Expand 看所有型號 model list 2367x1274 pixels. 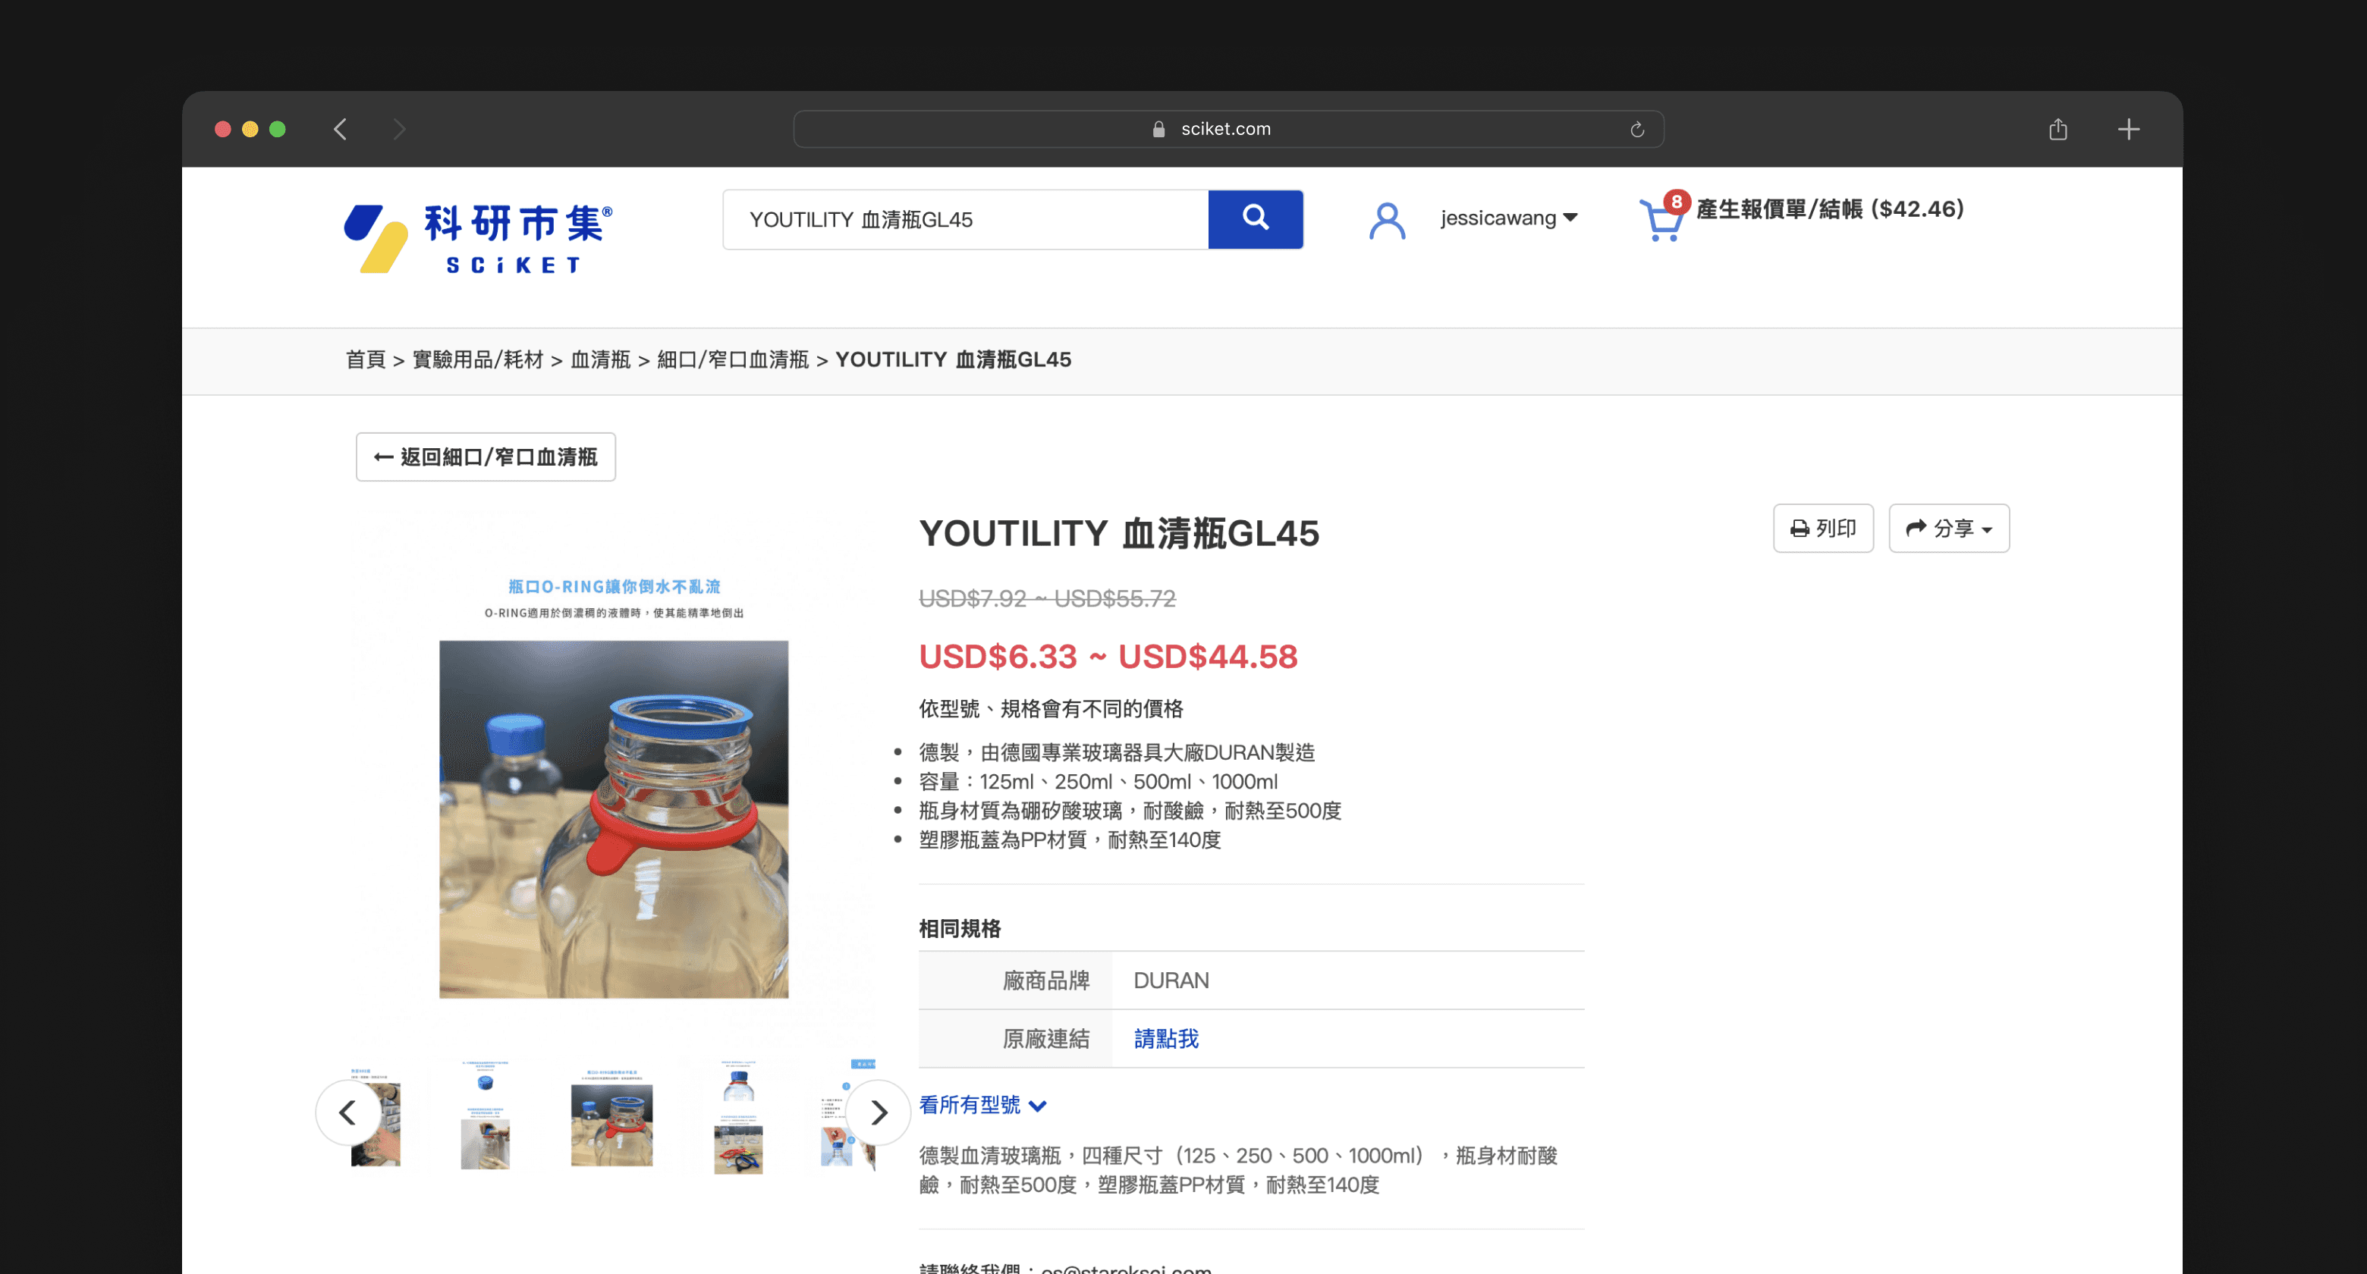click(982, 1104)
